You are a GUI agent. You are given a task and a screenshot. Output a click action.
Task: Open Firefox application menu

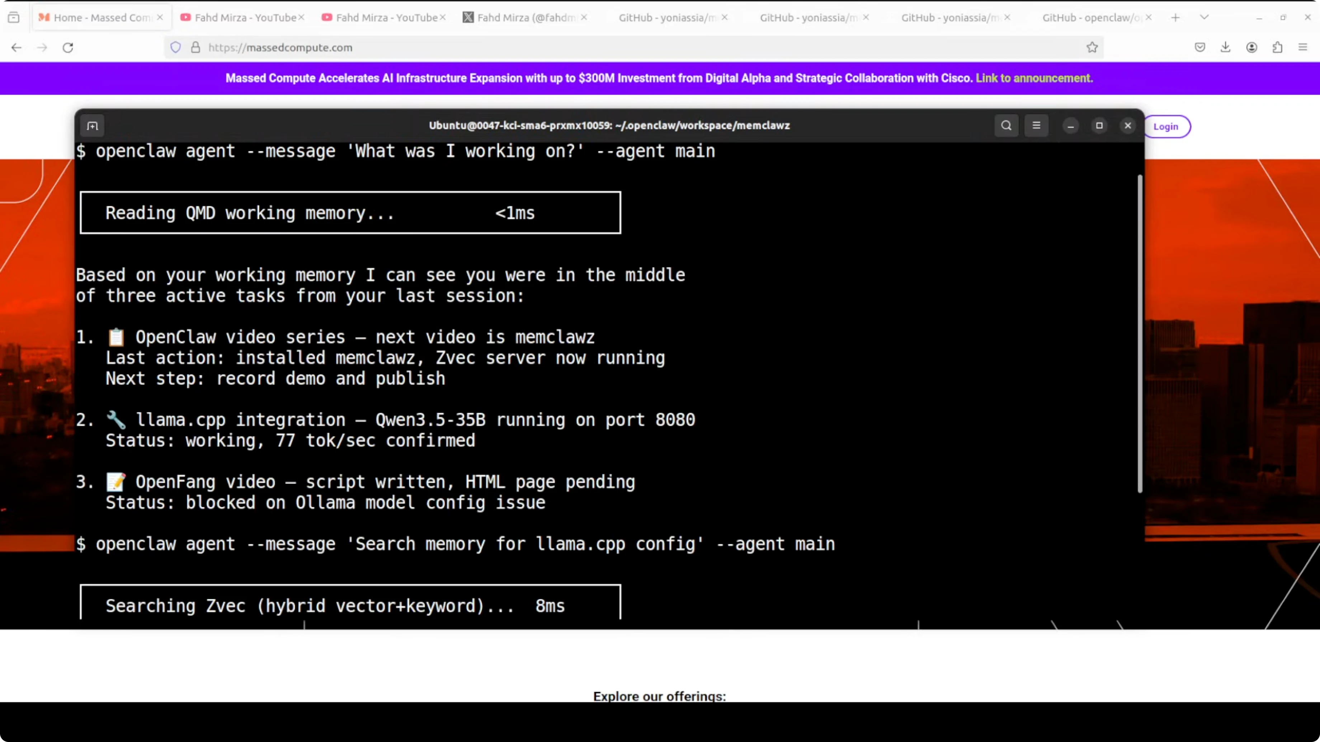click(x=1302, y=48)
